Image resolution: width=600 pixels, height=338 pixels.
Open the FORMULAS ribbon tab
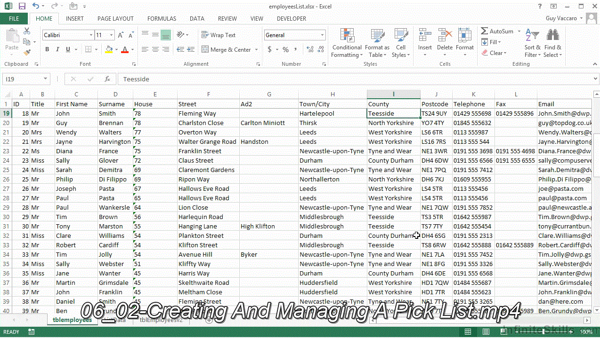(162, 19)
